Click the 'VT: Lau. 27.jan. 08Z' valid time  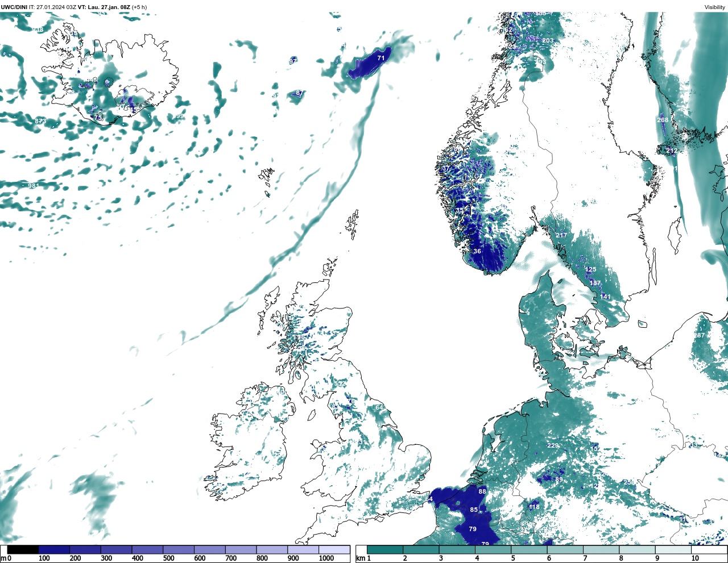click(104, 7)
